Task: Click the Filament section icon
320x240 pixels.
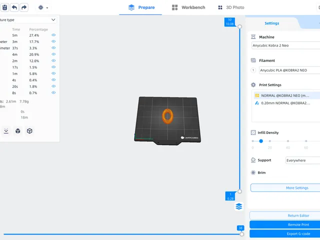Action: coord(253,60)
